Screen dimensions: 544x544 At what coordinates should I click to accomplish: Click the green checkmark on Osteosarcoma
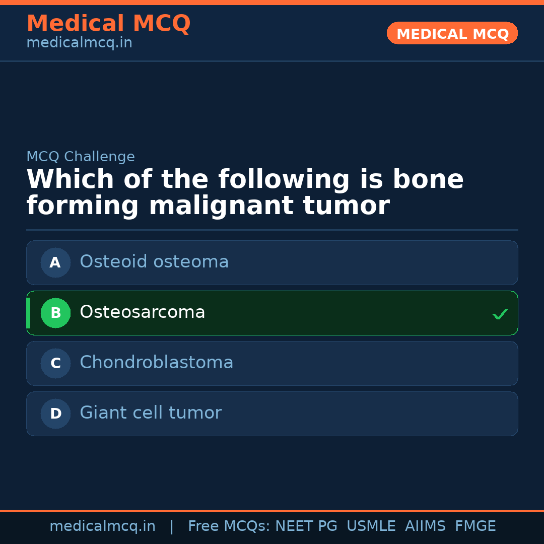tap(500, 314)
